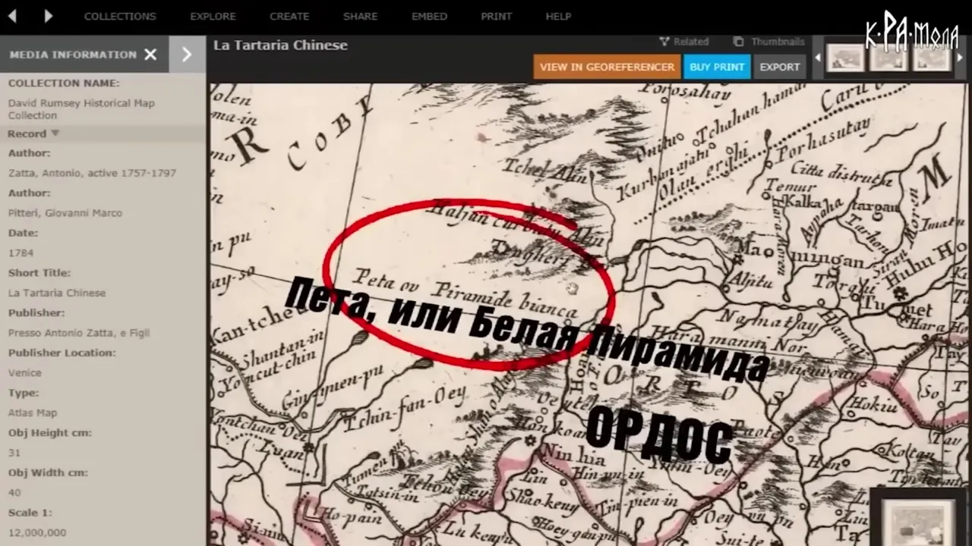Go to next item with right arrow

(49, 15)
